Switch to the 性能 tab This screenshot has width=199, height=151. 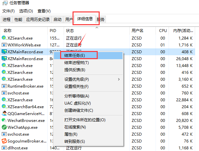[18, 19]
